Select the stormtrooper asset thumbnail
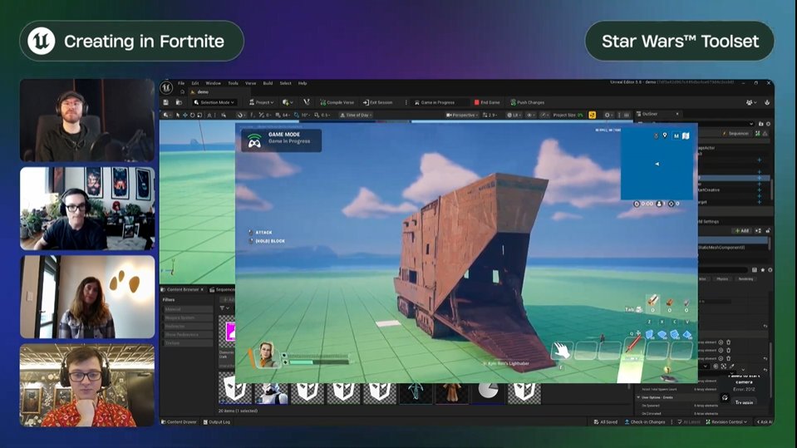797x448 pixels. [271, 392]
